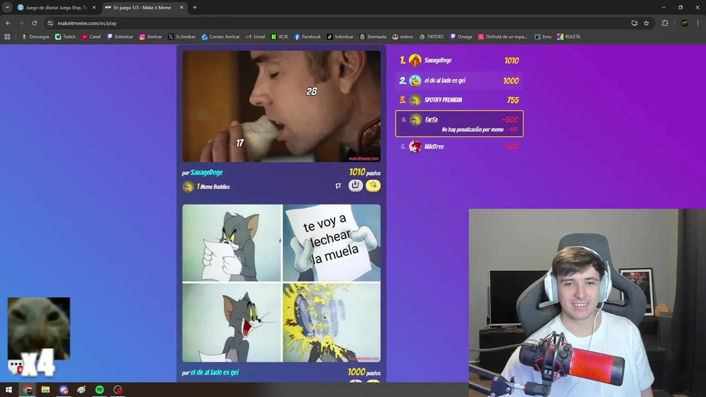This screenshot has height=397, width=706.
Task: Open the Emu bookmark
Action: 543,37
